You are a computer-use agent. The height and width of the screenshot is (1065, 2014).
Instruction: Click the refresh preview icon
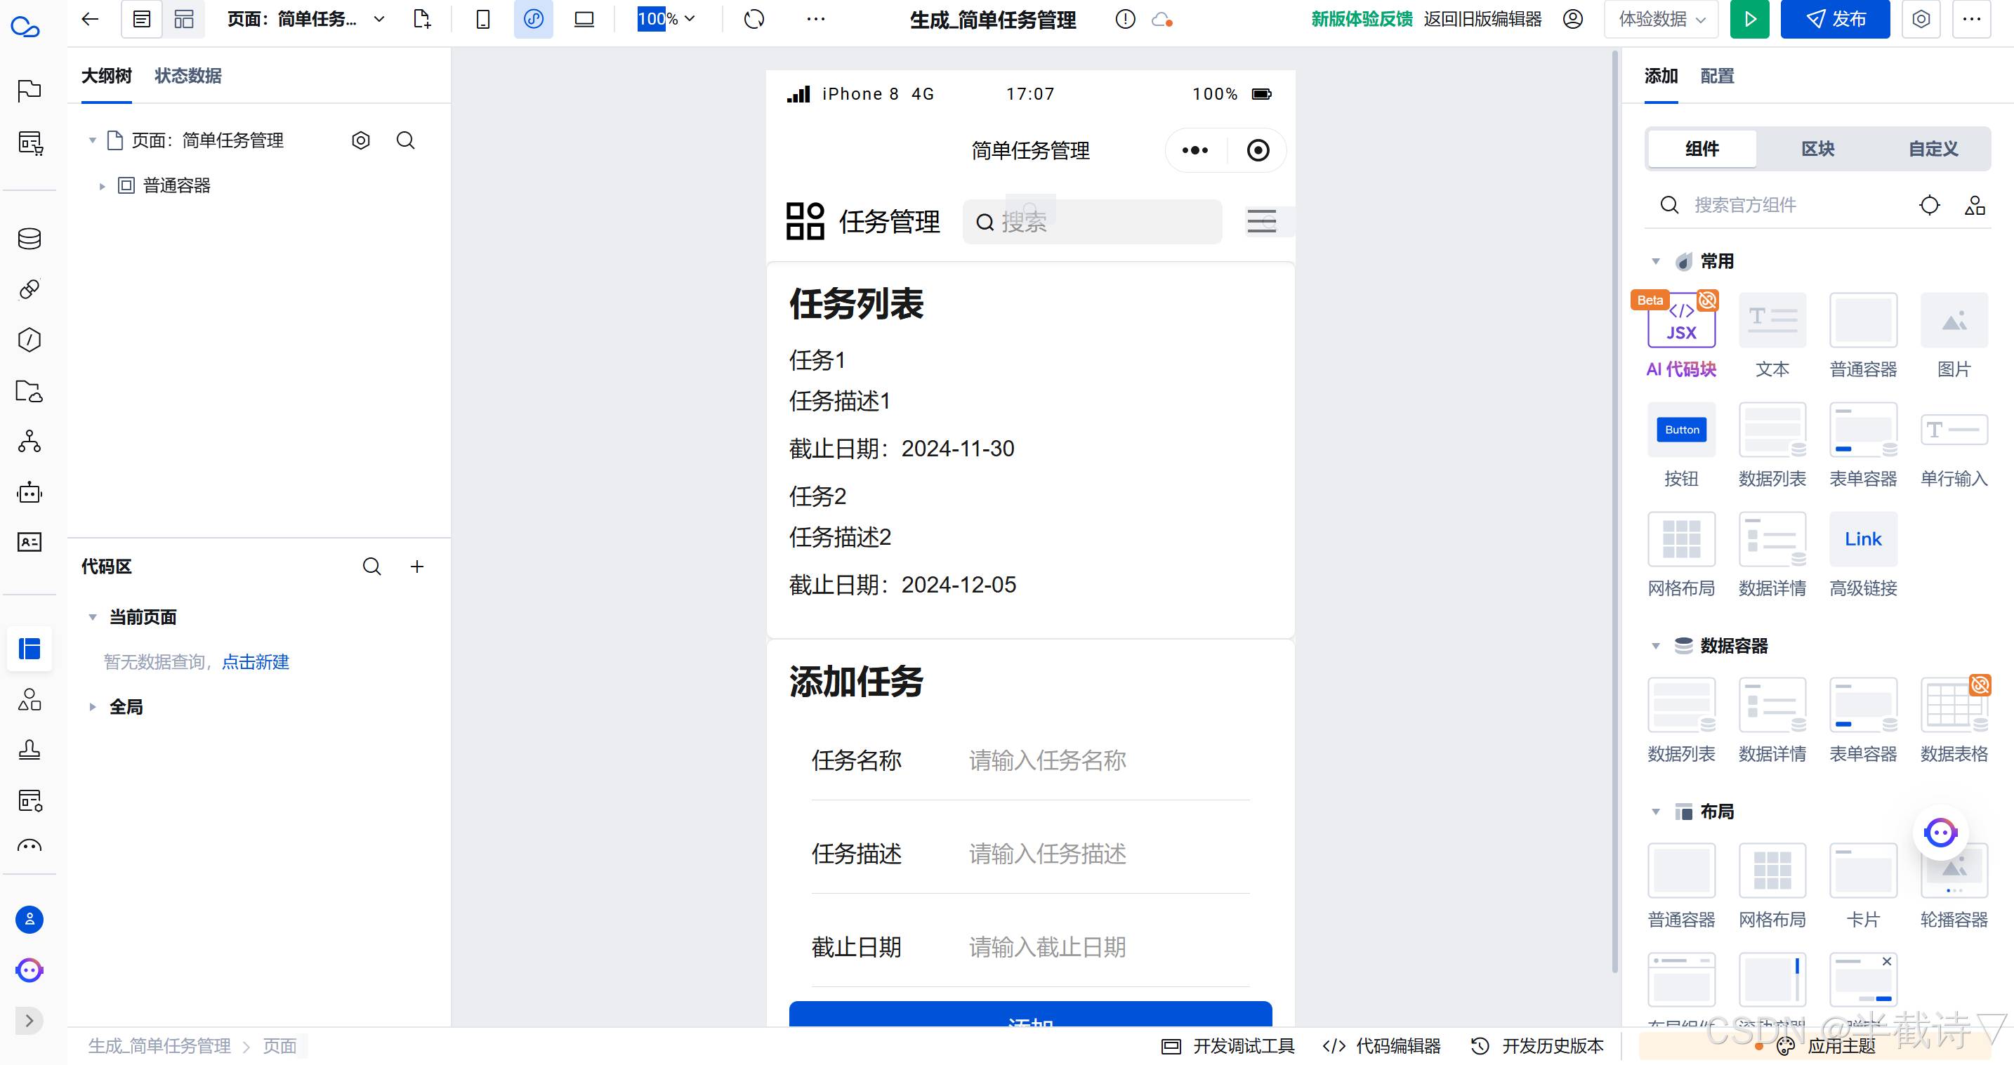pyautogui.click(x=753, y=20)
